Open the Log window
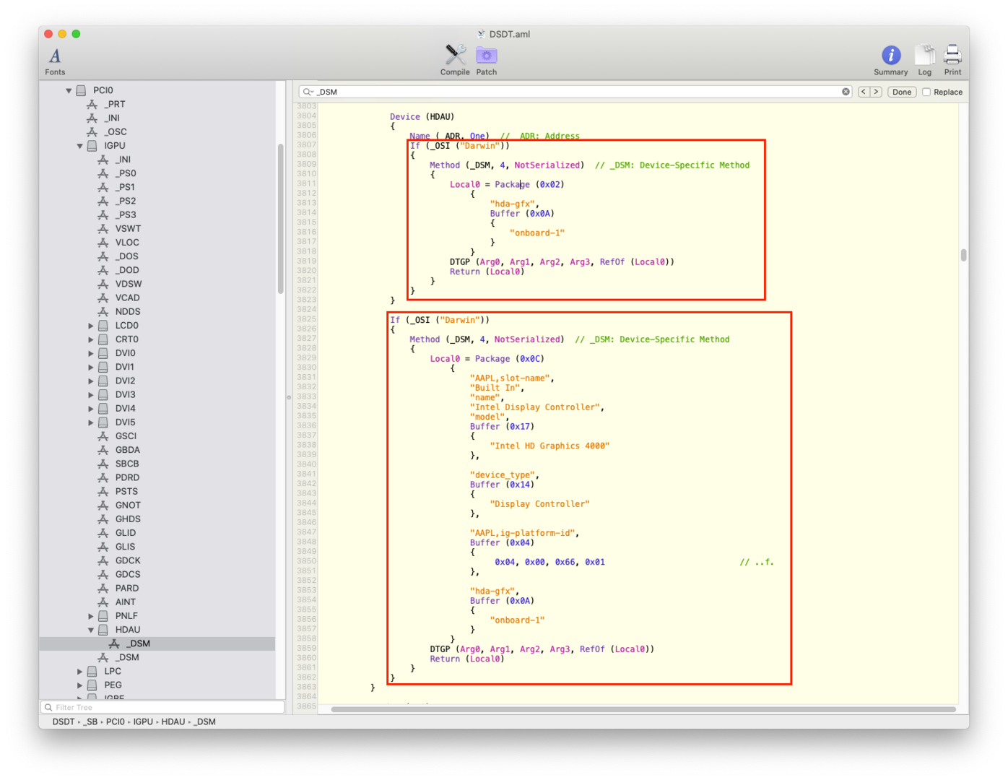Image resolution: width=1008 pixels, height=780 pixels. (x=924, y=56)
